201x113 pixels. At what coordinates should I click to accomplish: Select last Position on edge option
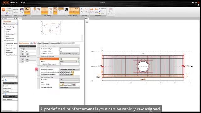pyautogui.click(x=74, y=85)
